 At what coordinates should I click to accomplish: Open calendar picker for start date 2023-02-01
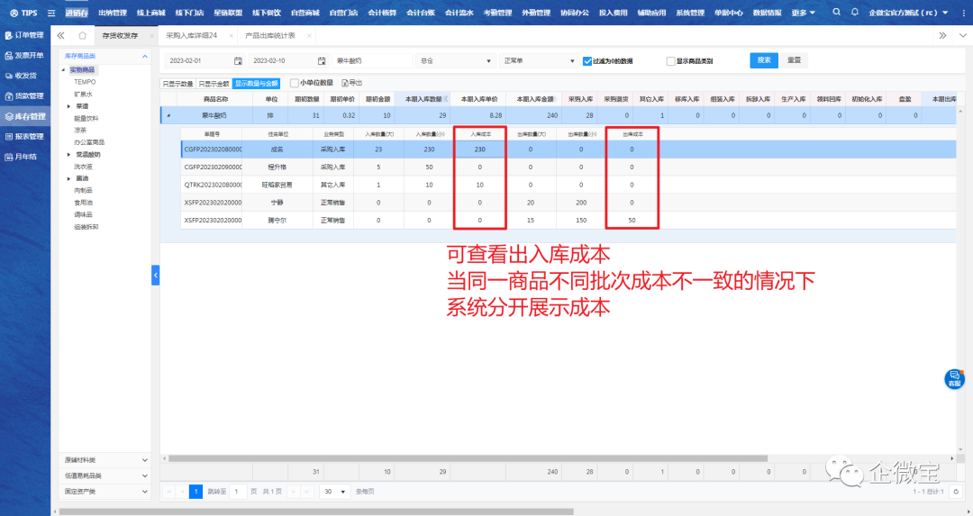pos(238,60)
